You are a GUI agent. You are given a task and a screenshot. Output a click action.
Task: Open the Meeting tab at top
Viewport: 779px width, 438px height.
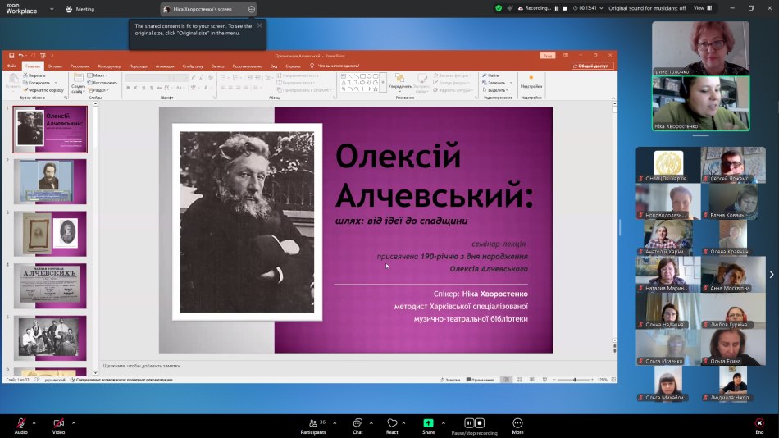(81, 9)
